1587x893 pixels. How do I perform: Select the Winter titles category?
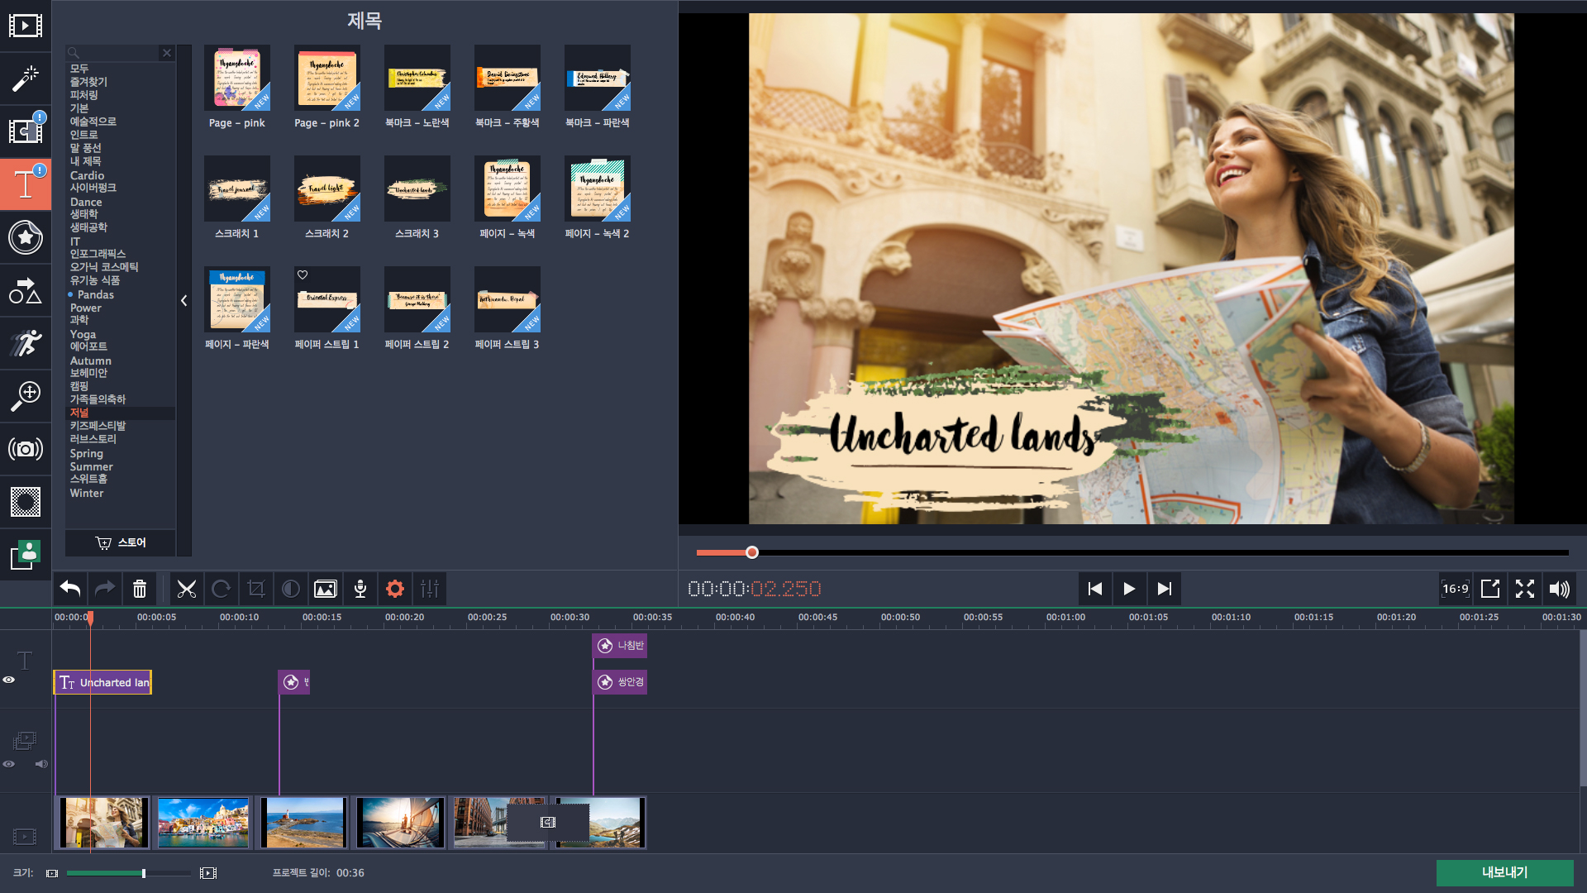[87, 494]
